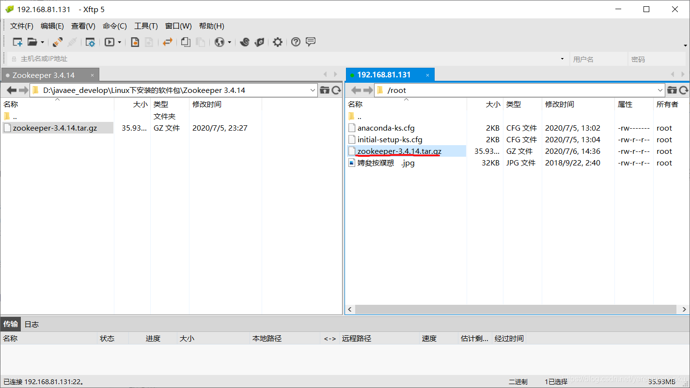Switch to the 传输 tab
The width and height of the screenshot is (690, 388).
11,324
